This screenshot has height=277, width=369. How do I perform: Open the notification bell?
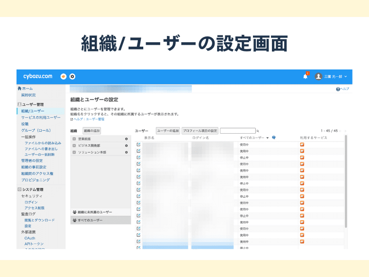[x=305, y=76]
